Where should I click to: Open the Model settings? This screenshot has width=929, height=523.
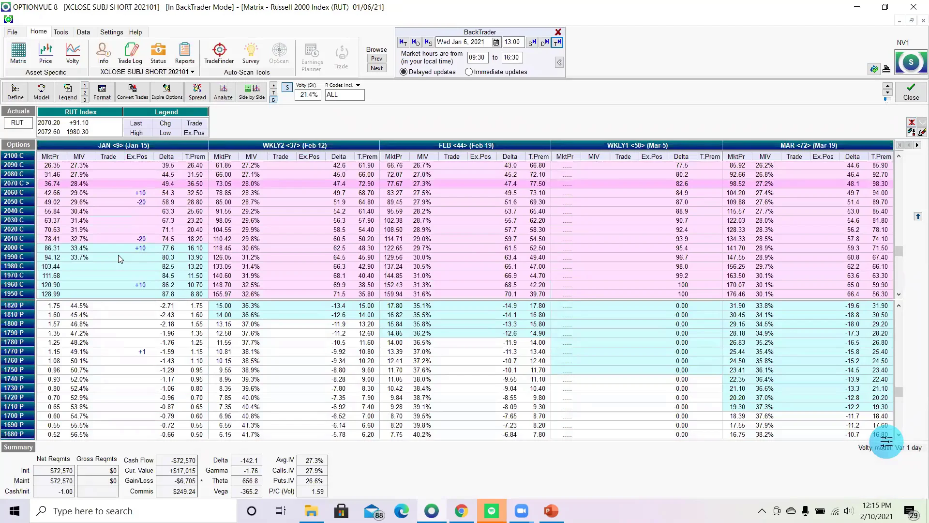coord(42,92)
